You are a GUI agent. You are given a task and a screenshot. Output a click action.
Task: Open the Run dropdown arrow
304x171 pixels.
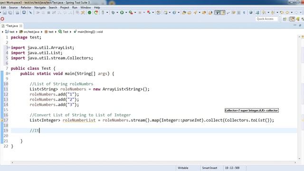coord(126,13)
